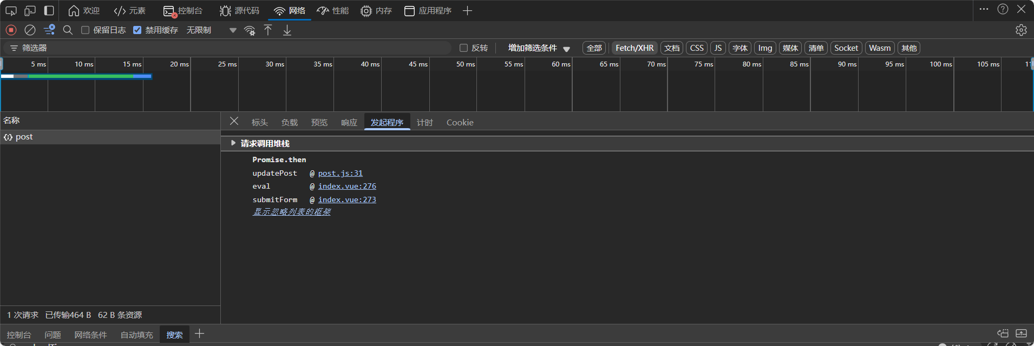Uncheck the 禁用缓存 checkbox
Screen dimensions: 1034x346
(x=137, y=30)
